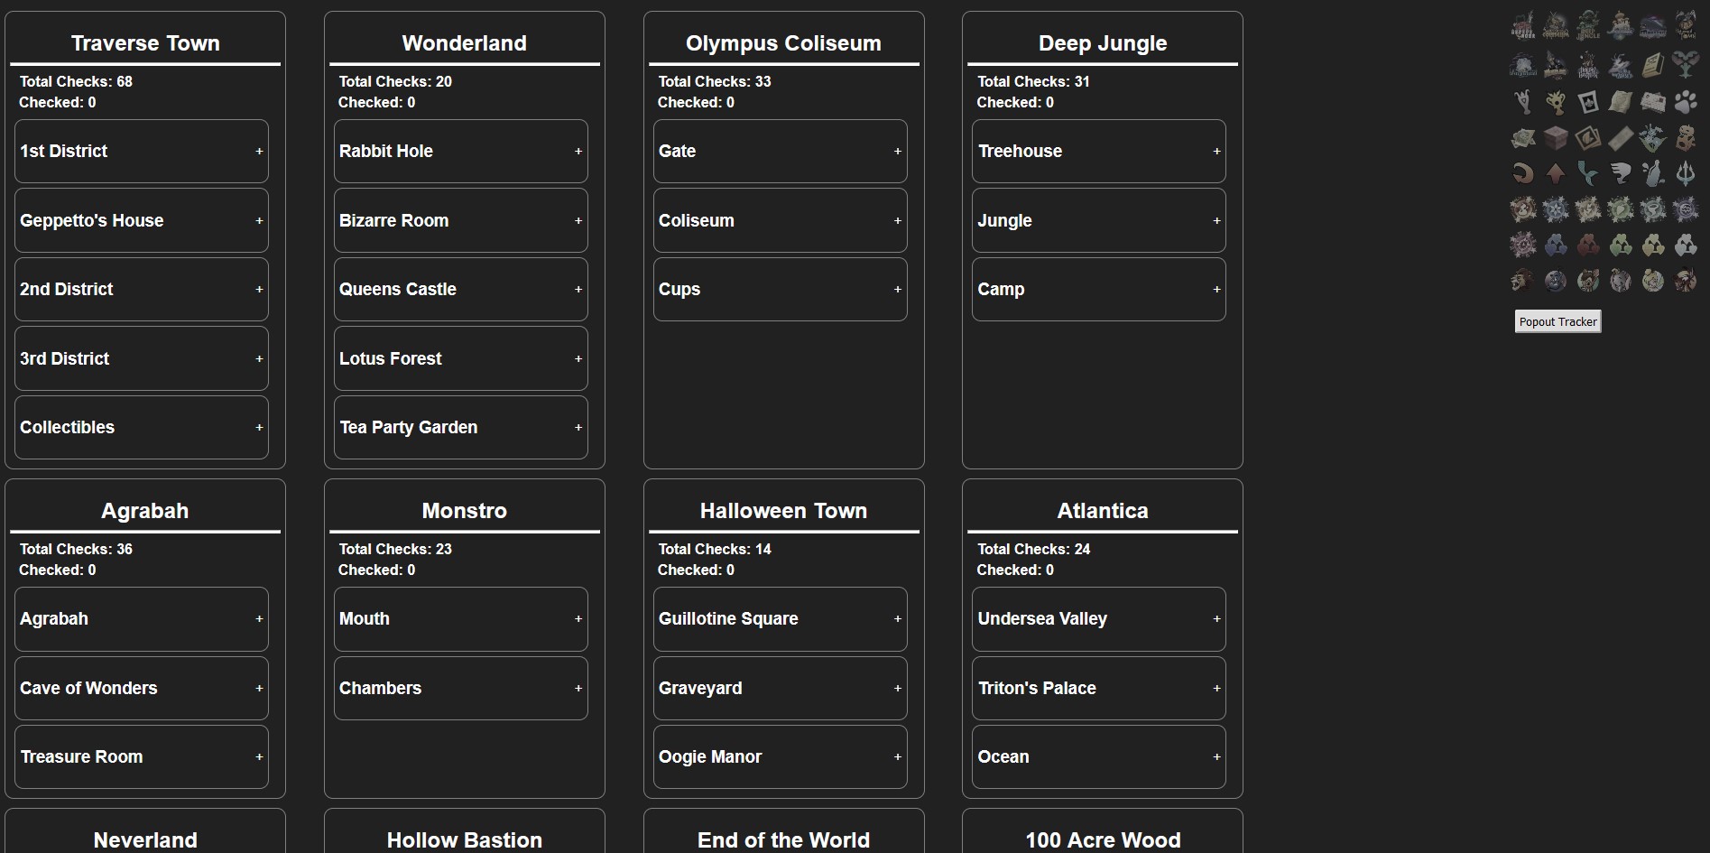Toggle the Agrabah palace logo icon
The image size is (1710, 853).
coord(1621,25)
